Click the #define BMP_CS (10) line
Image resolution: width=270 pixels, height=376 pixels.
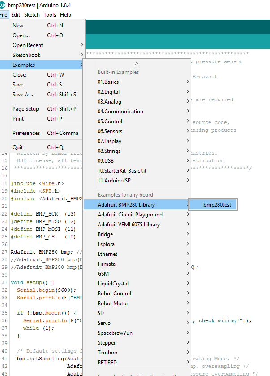(43, 237)
